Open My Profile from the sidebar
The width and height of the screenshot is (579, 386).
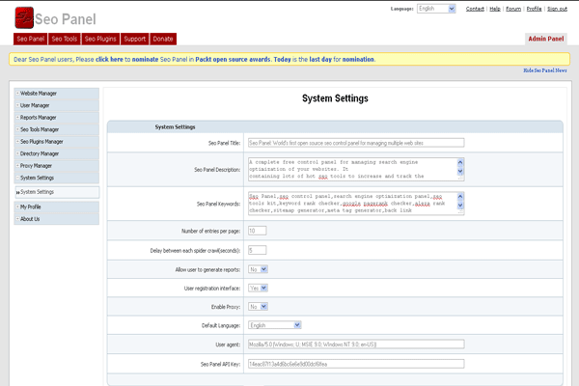[x=31, y=207]
